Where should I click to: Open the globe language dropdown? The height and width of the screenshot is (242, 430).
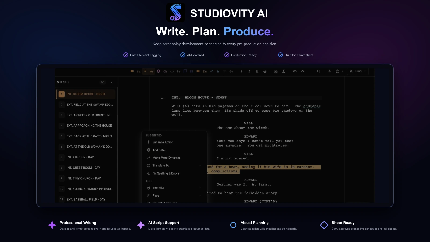pyautogui.click(x=339, y=71)
